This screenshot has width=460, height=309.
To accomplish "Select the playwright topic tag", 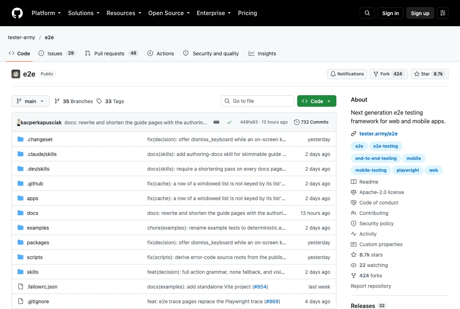I will pyautogui.click(x=408, y=170).
